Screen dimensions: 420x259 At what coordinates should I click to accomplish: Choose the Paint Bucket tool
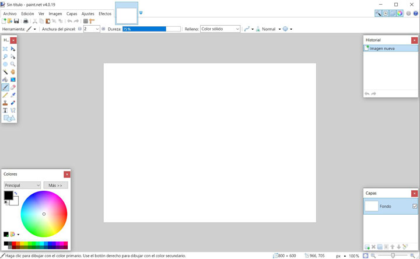coord(5,80)
